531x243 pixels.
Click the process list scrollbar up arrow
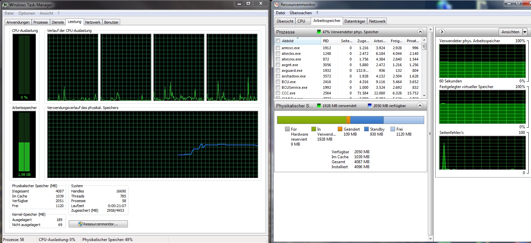point(424,40)
